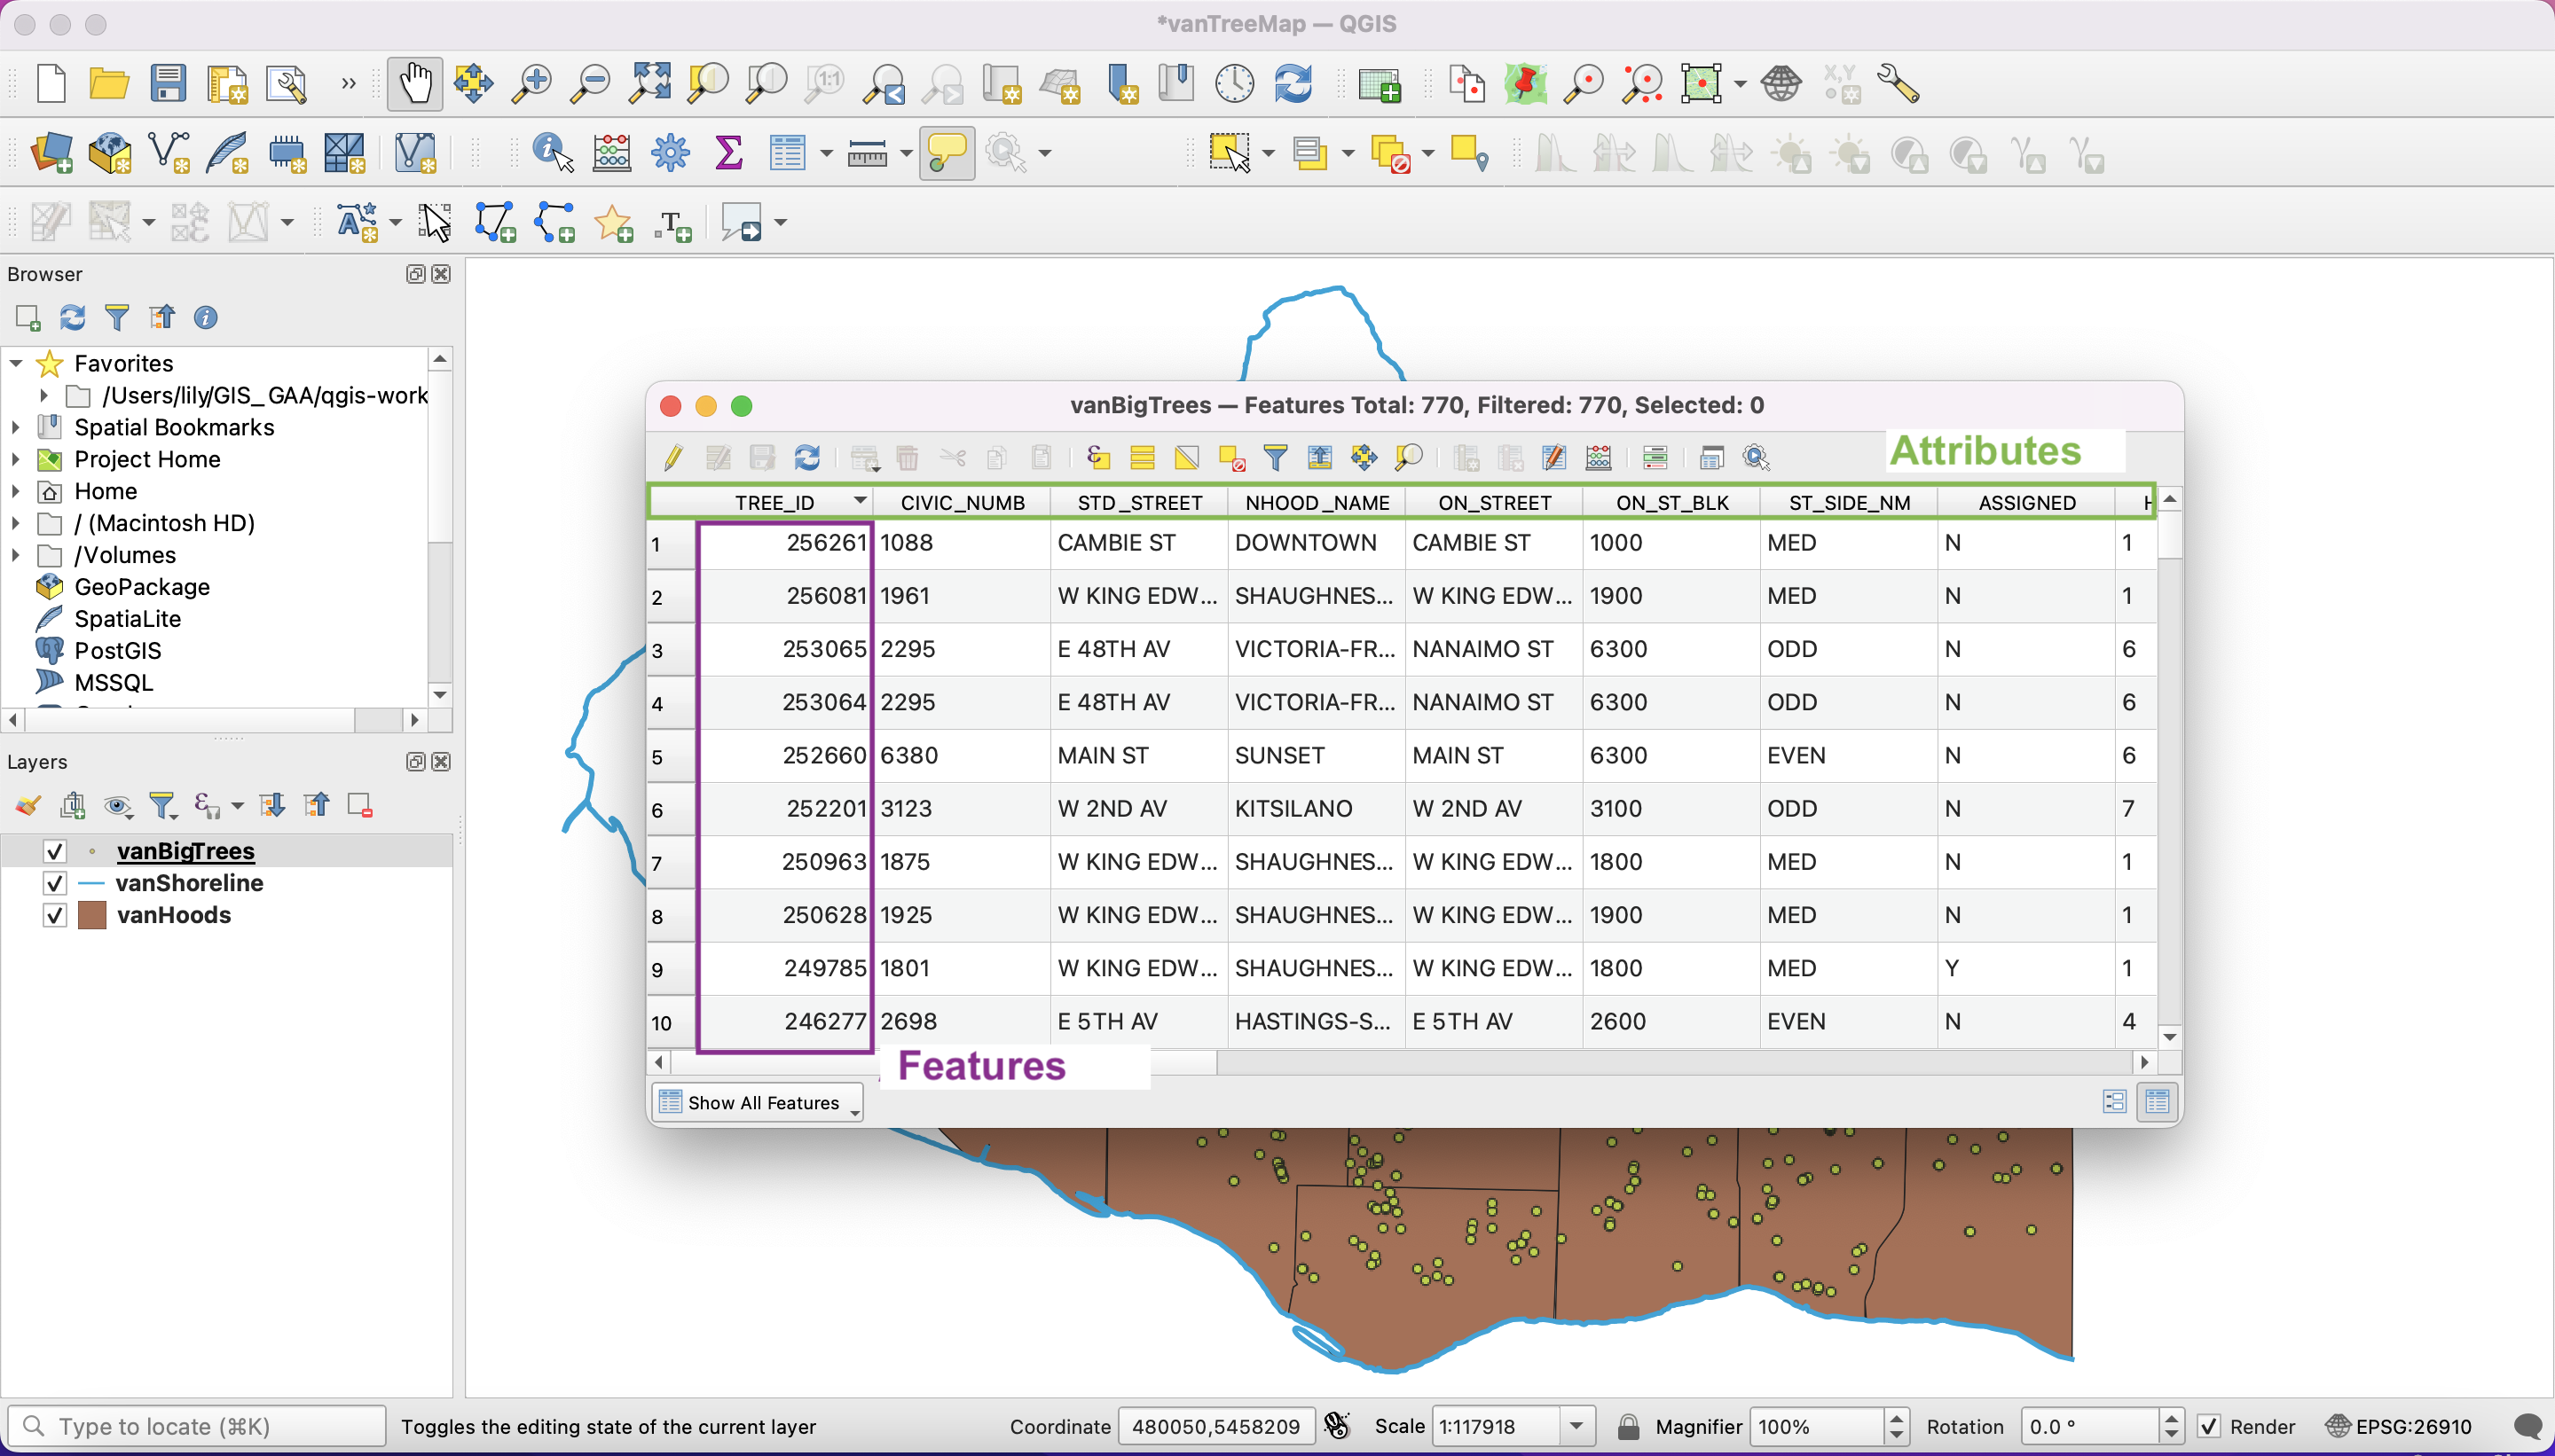Click the CIVIC_NUMB column header

coord(962,502)
